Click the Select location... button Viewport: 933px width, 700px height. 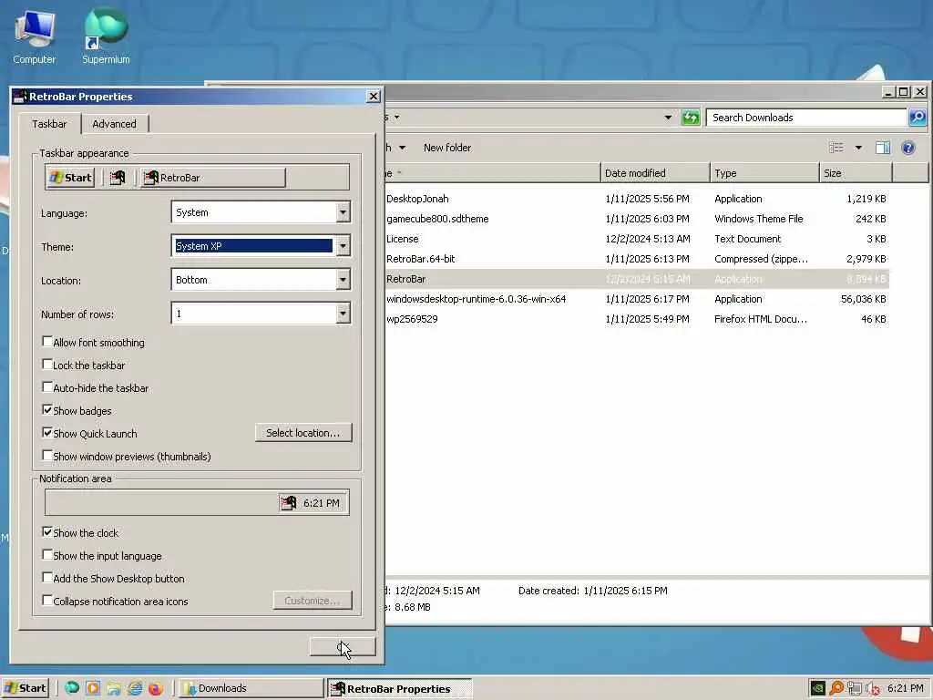303,433
